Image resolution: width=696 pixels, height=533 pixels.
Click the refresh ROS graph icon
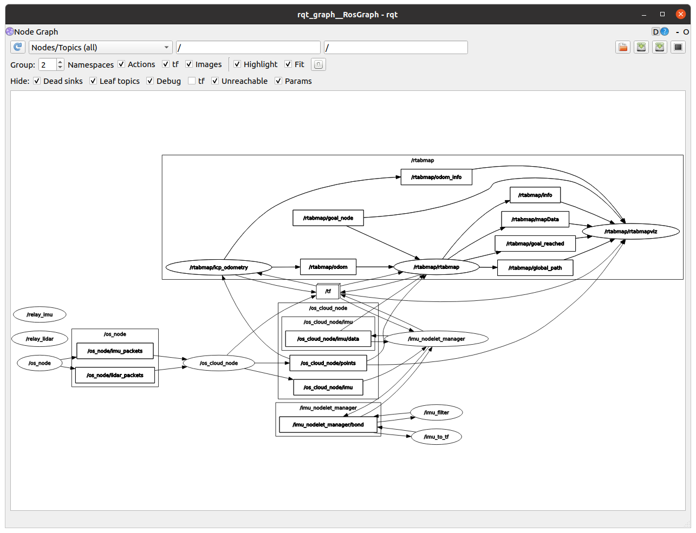tap(18, 47)
